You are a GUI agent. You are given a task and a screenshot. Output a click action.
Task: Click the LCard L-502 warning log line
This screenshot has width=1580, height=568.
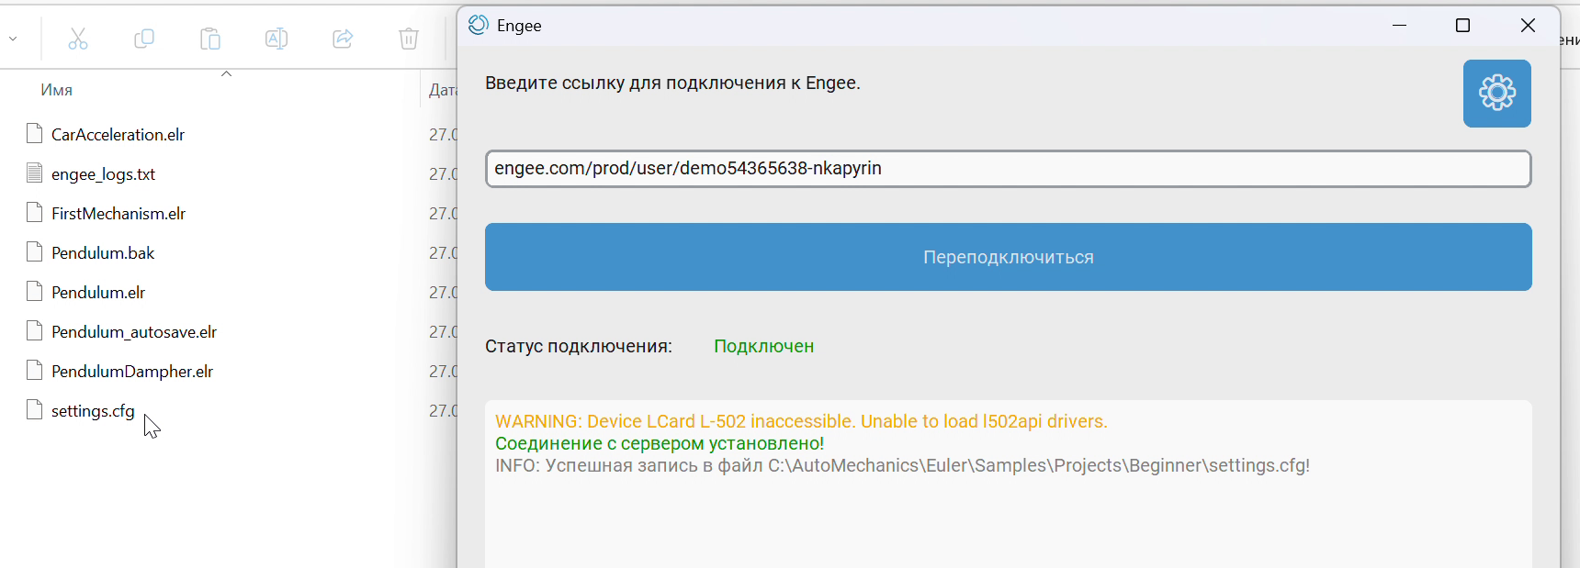click(801, 421)
